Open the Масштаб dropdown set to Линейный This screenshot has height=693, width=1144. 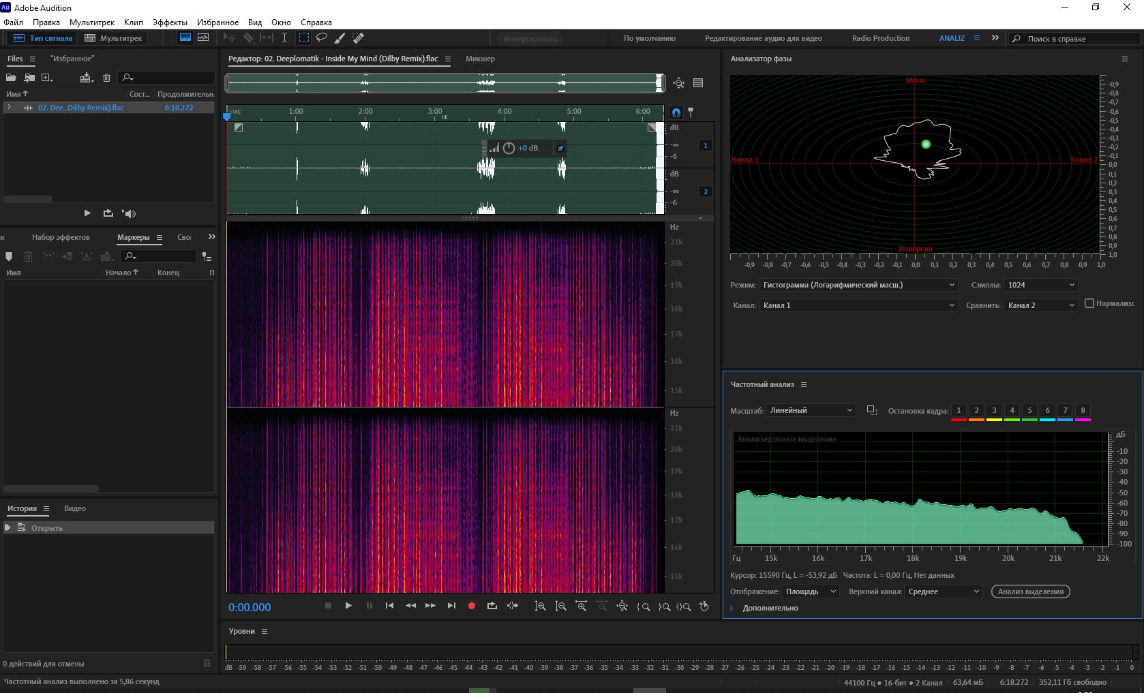811,410
